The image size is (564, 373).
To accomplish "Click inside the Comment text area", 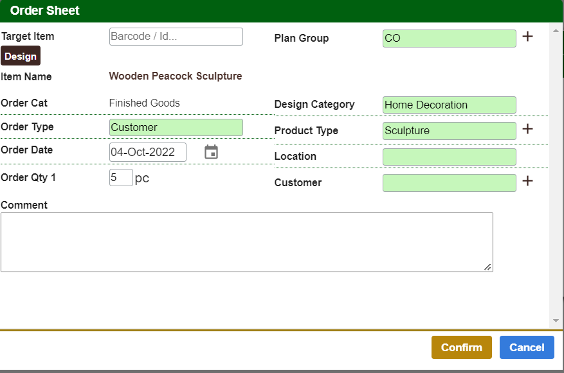I will [246, 242].
